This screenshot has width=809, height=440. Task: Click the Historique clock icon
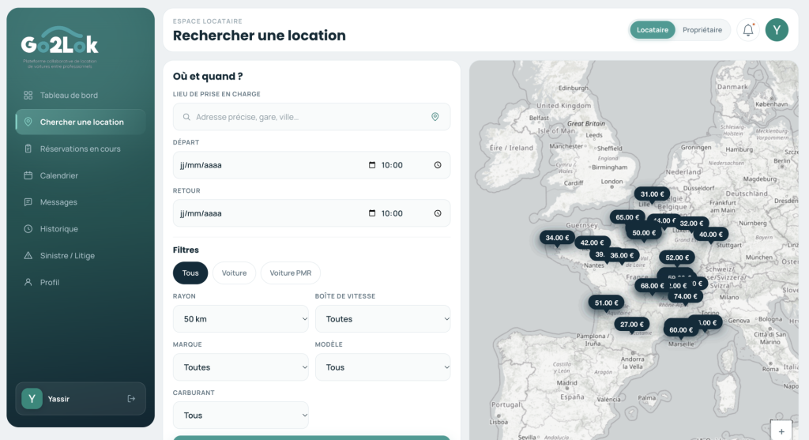(x=28, y=228)
